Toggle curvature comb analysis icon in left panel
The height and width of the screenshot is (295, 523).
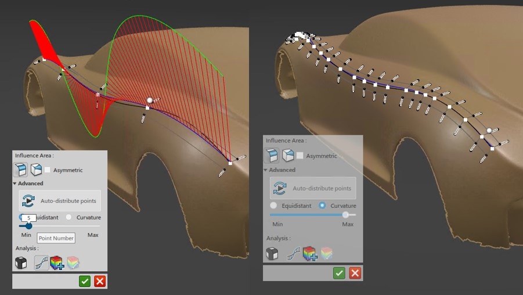pos(41,263)
